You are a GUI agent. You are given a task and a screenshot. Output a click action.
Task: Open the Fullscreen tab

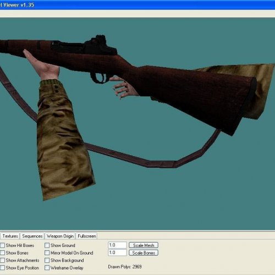(x=87, y=236)
